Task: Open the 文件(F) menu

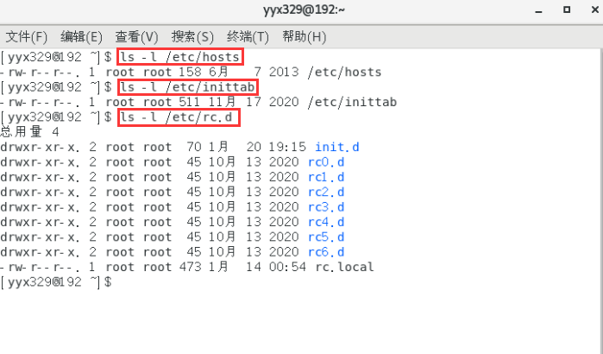Action: (x=27, y=37)
